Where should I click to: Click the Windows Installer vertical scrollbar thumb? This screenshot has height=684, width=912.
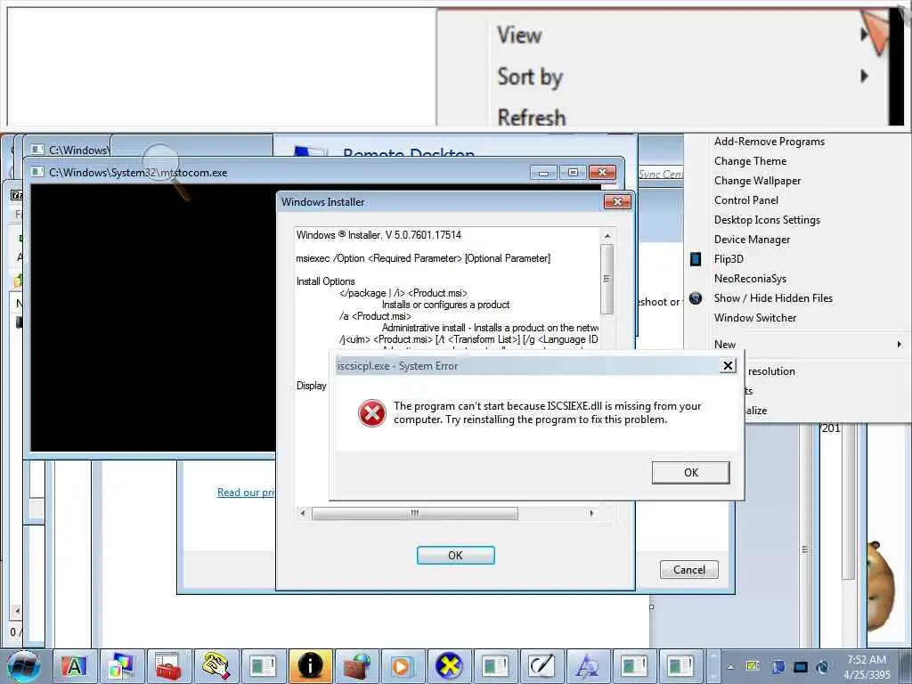(x=607, y=279)
